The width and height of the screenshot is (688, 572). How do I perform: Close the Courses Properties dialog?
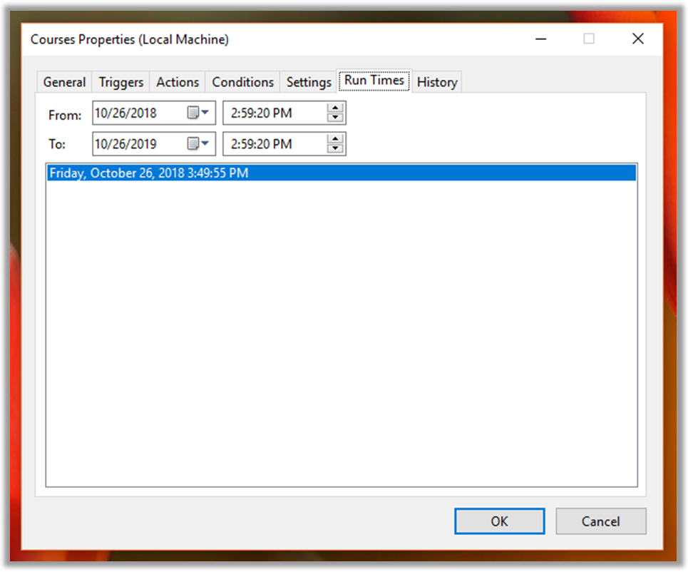tap(637, 39)
